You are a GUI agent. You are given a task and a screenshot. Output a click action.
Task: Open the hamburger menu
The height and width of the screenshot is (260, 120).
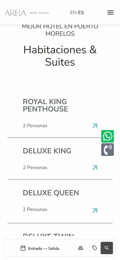110,12
